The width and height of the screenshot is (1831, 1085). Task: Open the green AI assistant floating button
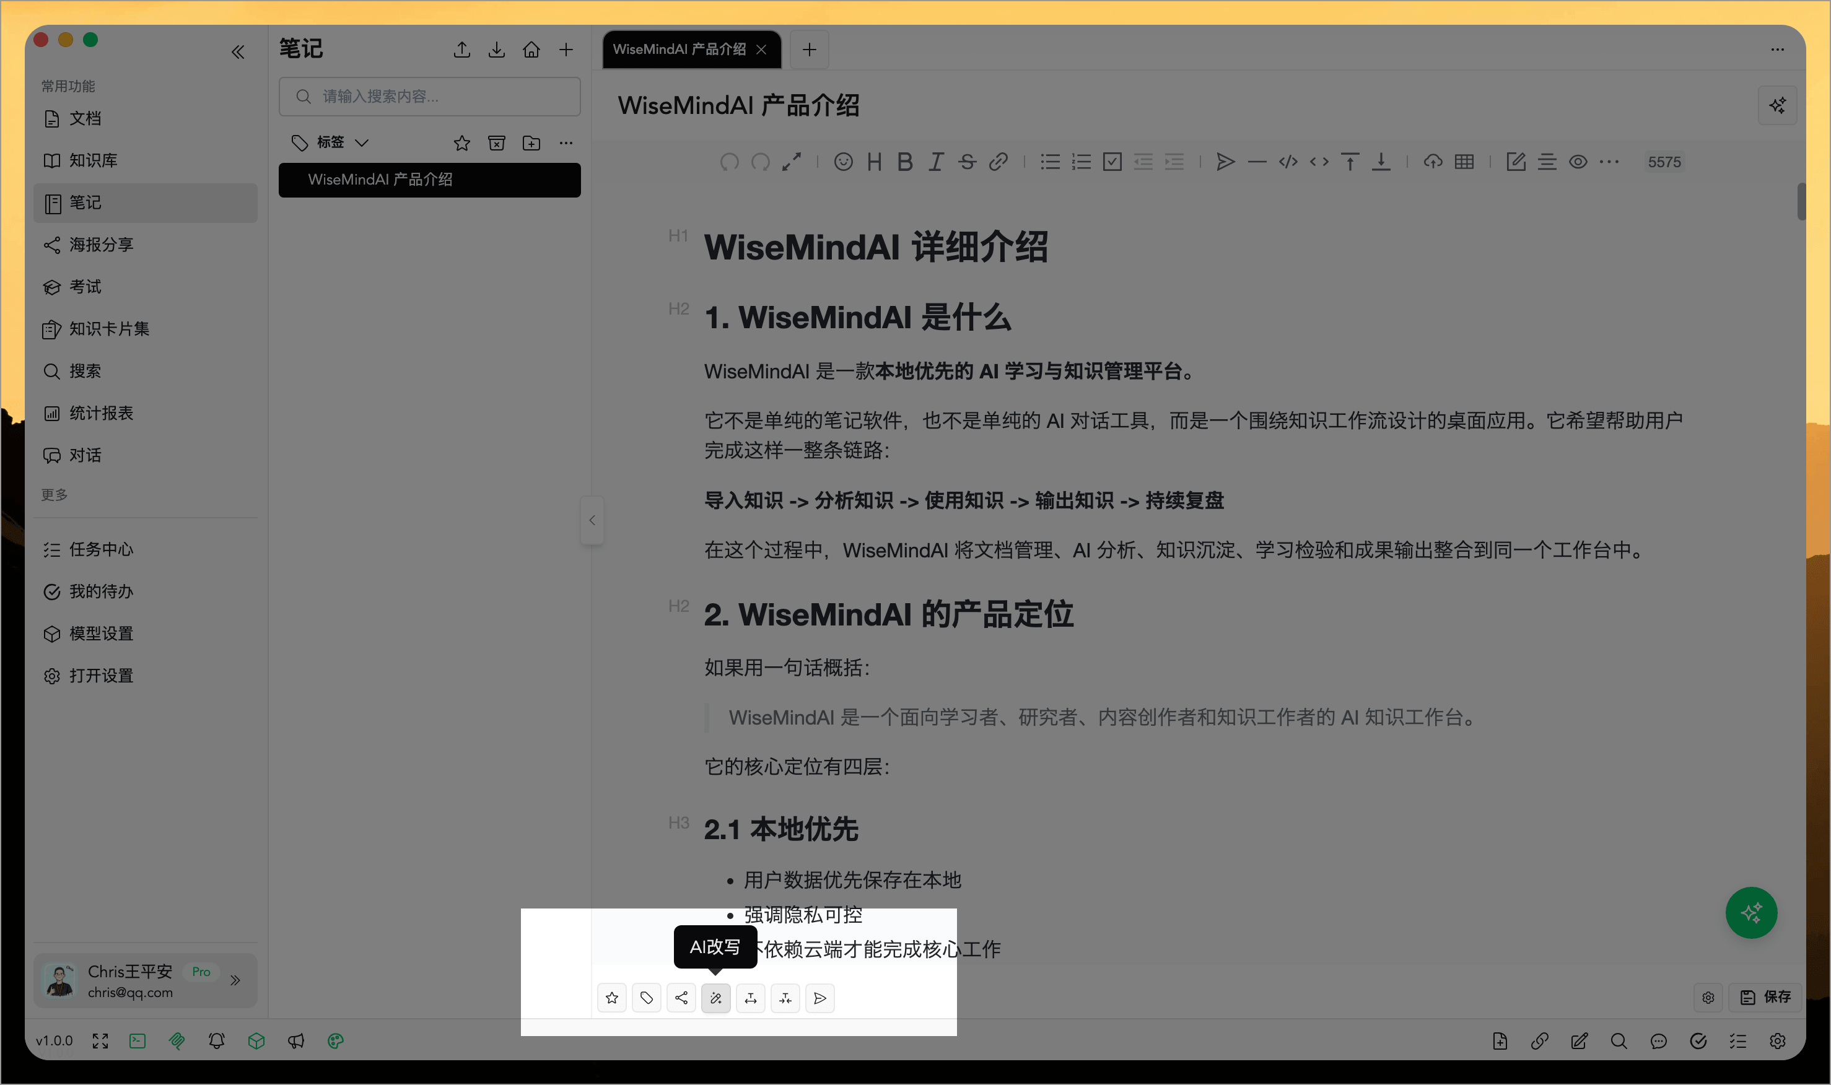[x=1751, y=912]
